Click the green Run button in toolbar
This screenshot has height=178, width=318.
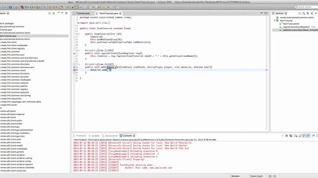coord(31,7)
